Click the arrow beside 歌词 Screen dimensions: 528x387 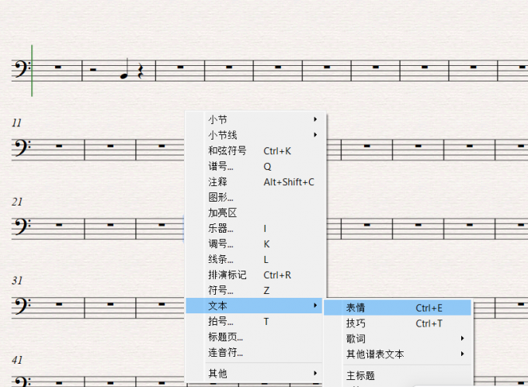pyautogui.click(x=462, y=338)
